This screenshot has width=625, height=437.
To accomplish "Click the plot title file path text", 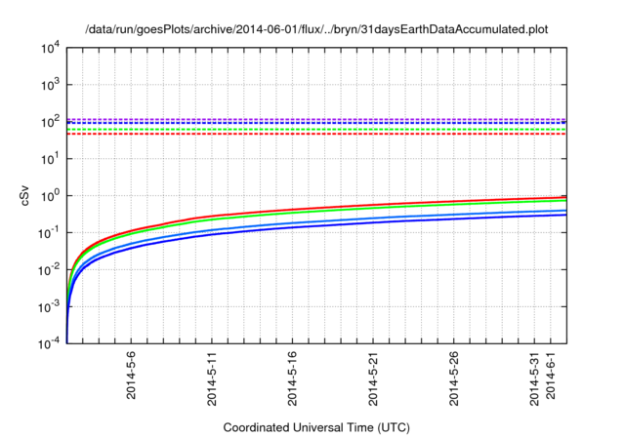I will (x=316, y=29).
